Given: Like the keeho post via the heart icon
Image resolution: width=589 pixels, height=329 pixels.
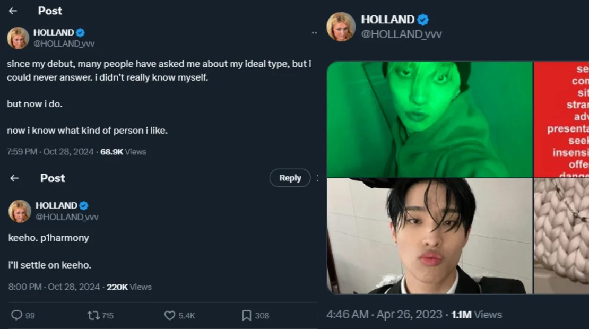Looking at the screenshot, I should point(170,316).
